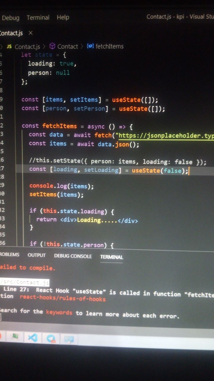Switch to the TERMINAL panel tab

111,257
